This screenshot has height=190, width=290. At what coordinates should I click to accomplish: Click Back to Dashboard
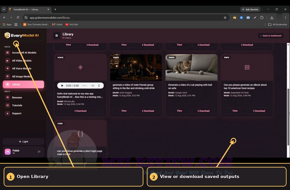270,35
